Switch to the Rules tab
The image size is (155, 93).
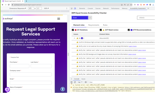105,25
